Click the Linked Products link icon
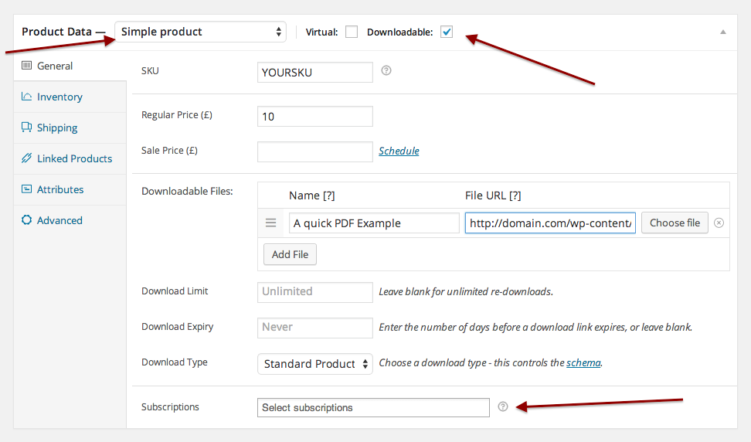 [x=27, y=158]
